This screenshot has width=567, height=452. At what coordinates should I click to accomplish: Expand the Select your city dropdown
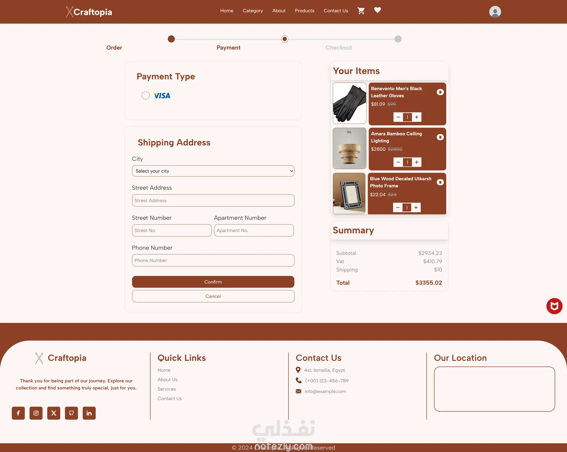(x=213, y=171)
